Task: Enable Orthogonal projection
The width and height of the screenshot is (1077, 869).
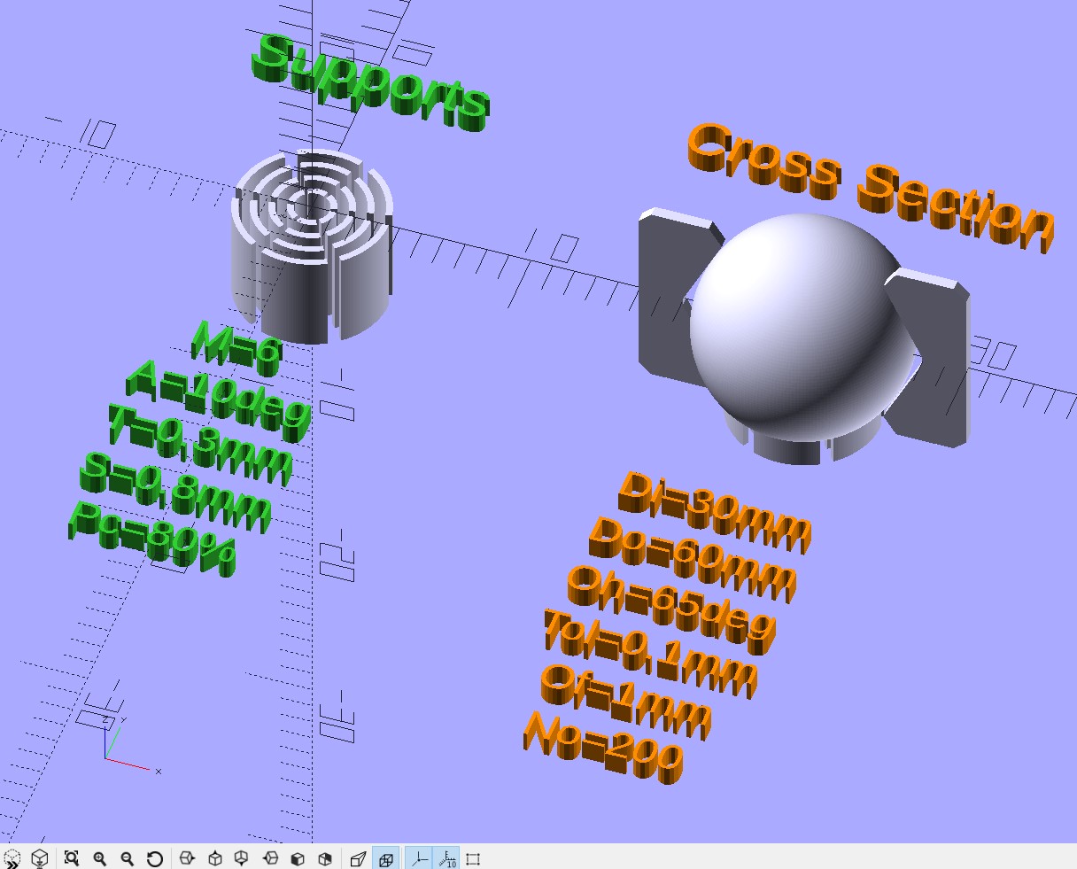Action: [385, 858]
